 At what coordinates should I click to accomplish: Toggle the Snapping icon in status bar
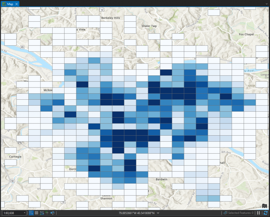point(31,213)
